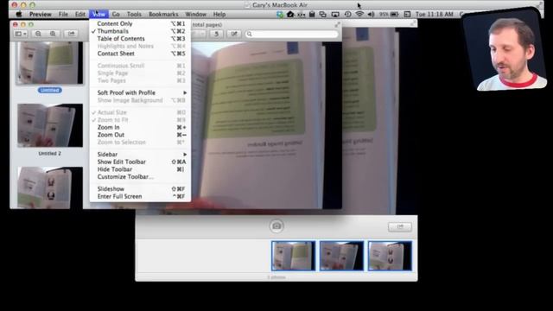Select the third sidebar thumbnail below Untitled 2
553x311 pixels.
[x=50, y=187]
